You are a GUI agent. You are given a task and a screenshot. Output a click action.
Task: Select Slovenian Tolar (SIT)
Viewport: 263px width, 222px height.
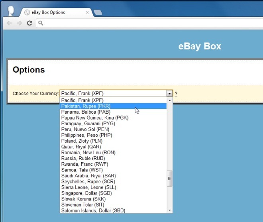click(113, 205)
